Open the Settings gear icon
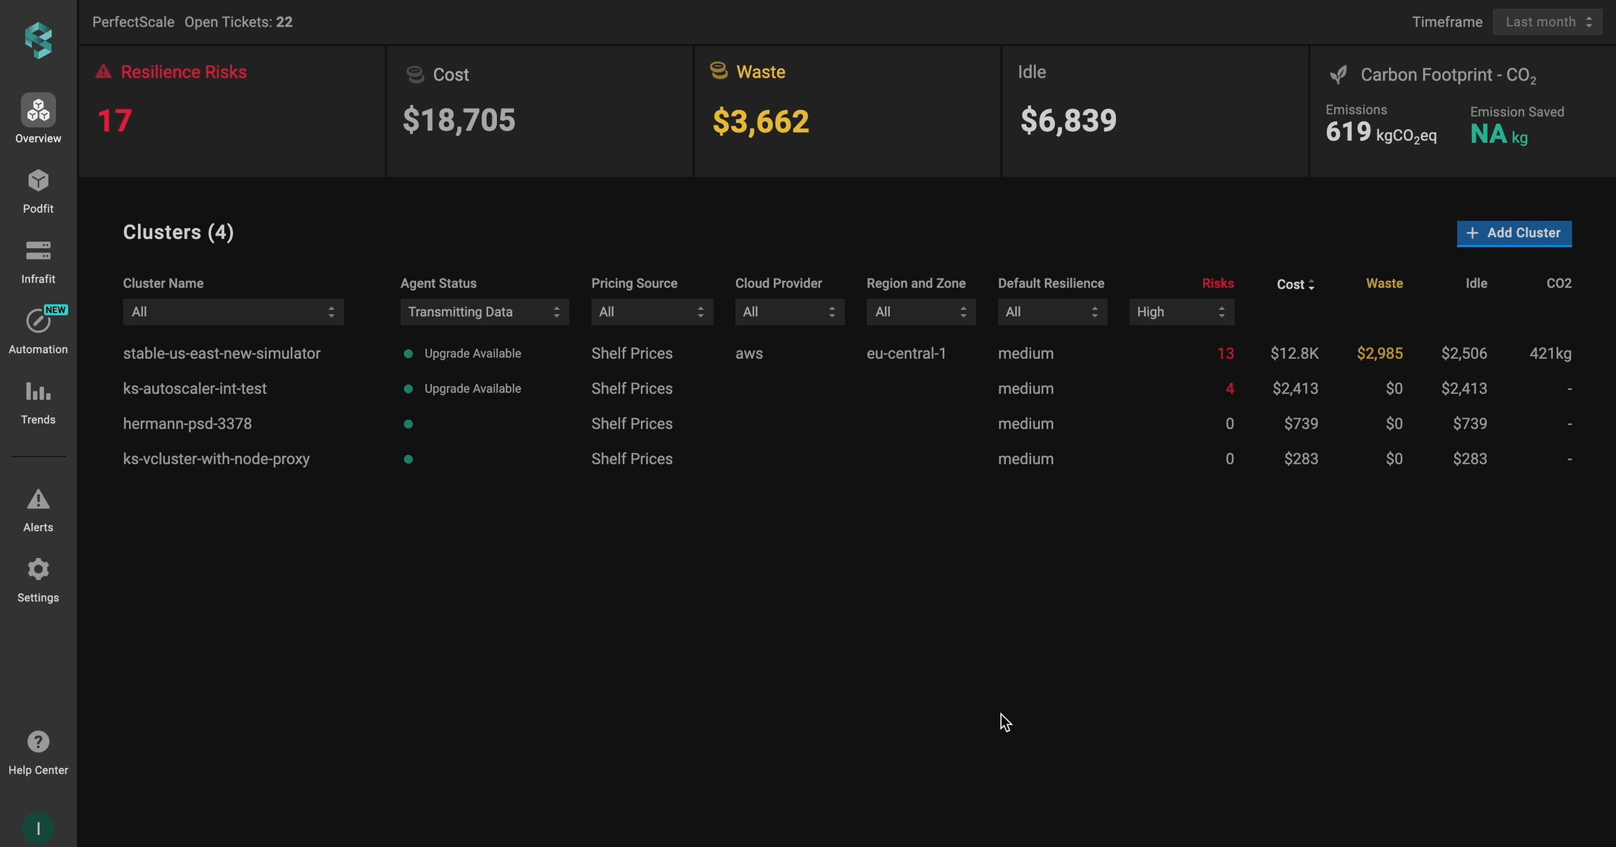1616x847 pixels. point(38,570)
